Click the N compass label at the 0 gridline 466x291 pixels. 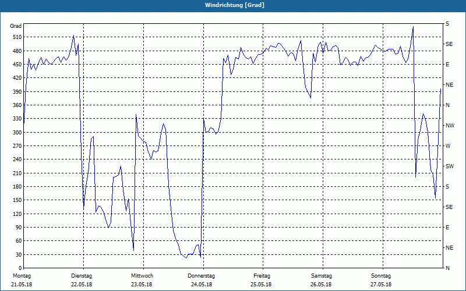447,268
